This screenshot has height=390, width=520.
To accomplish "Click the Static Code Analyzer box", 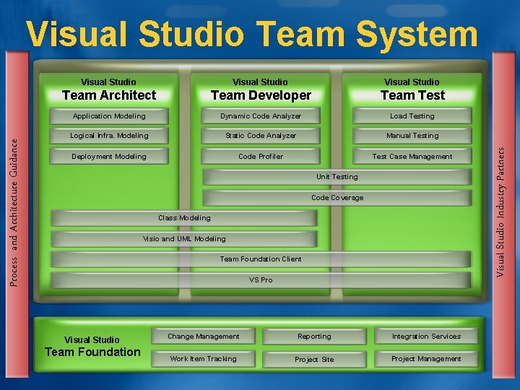I will tap(261, 136).
